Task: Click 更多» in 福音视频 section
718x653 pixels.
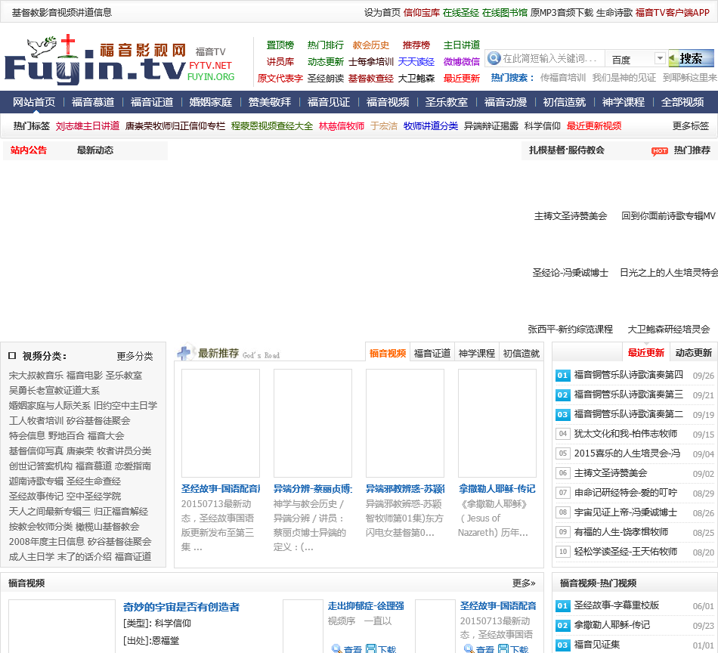Action: pyautogui.click(x=524, y=583)
